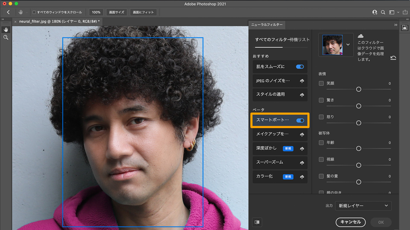Click the share icon in top right
The width and height of the screenshot is (410, 230).
tap(404, 12)
